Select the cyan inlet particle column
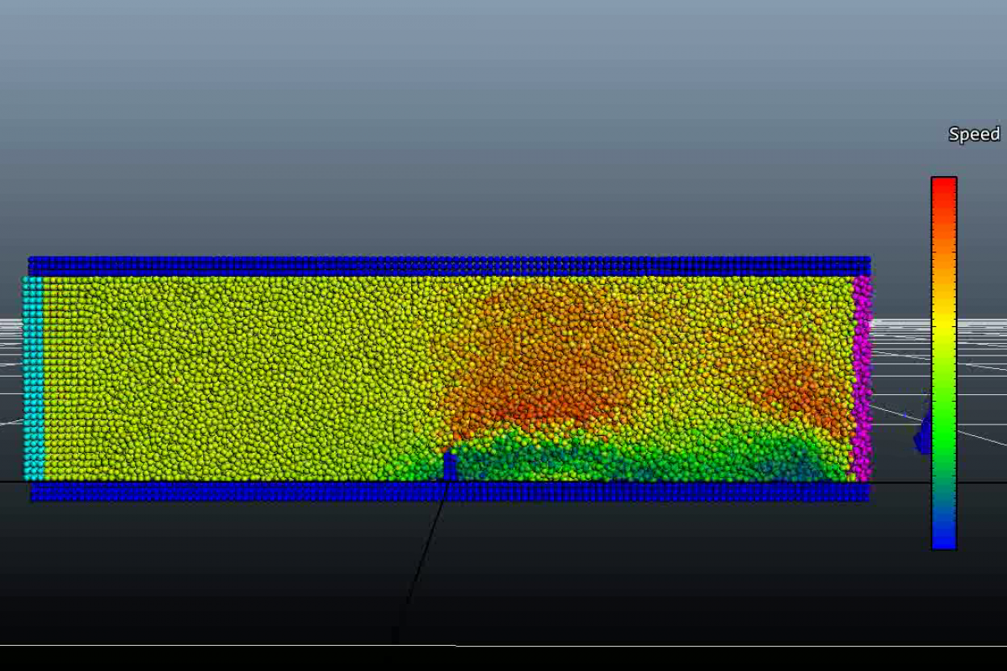This screenshot has width=1007, height=671. (33, 377)
